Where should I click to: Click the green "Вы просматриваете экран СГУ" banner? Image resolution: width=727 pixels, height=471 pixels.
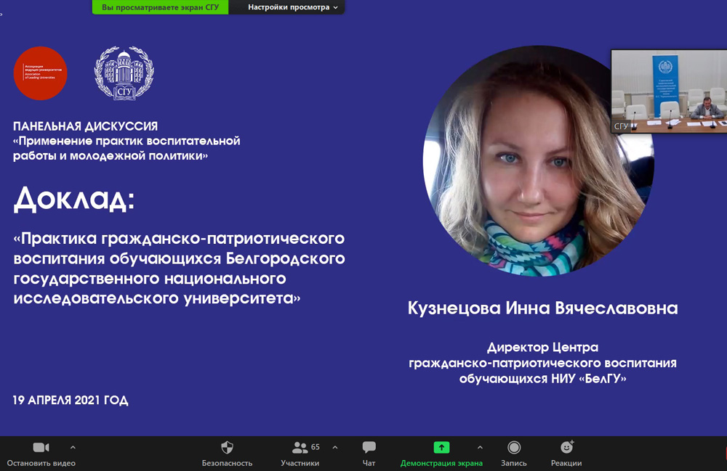tap(160, 7)
